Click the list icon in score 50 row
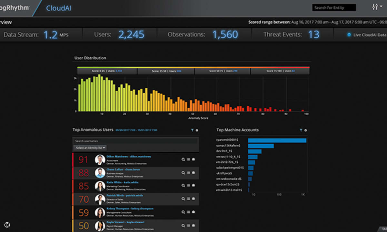Viewport: 387px width, 232px height. click(x=188, y=226)
